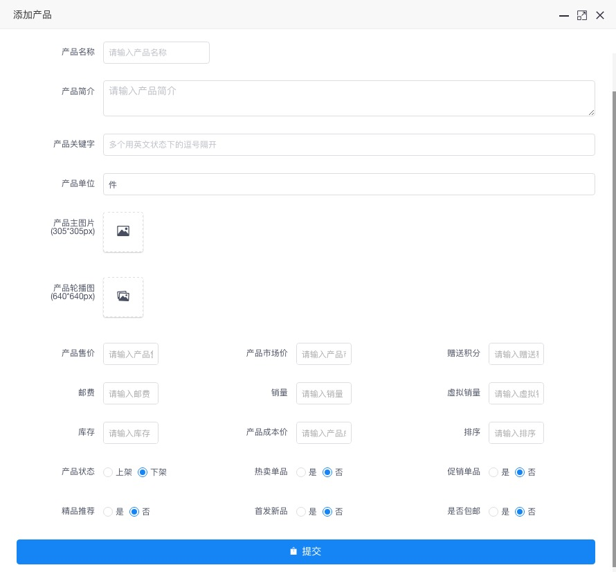Click the 产品售价 price input
616x572 pixels.
pos(131,354)
